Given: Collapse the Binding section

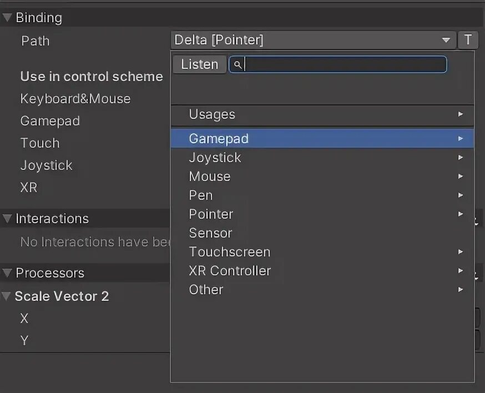Looking at the screenshot, I should [7, 18].
